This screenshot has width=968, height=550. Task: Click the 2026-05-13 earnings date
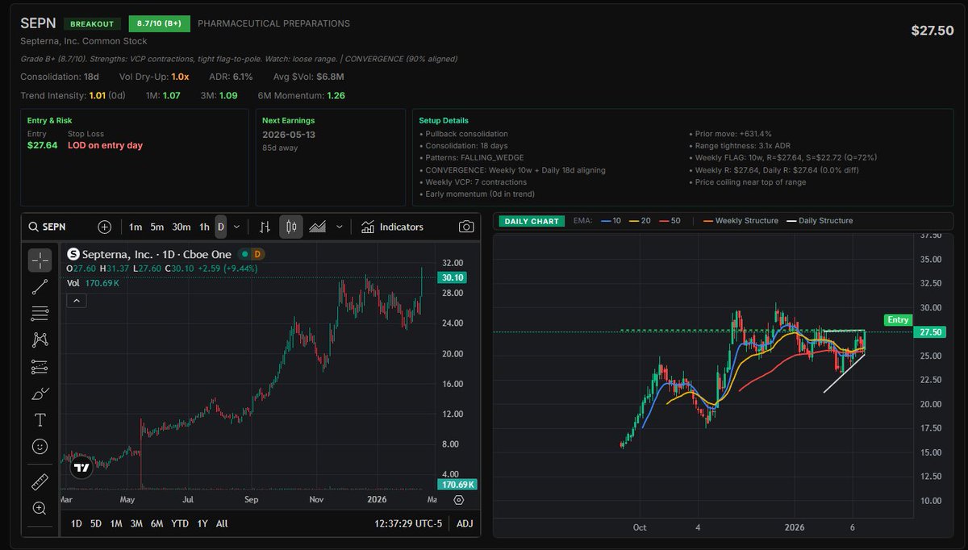point(288,135)
